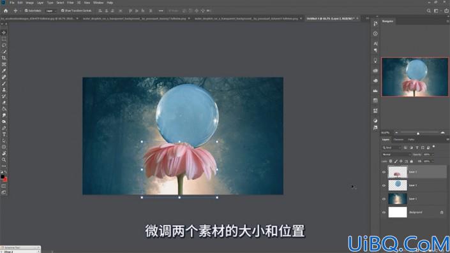The width and height of the screenshot is (450, 253).
Task: Select the Magic Wand tool
Action: pos(4,52)
